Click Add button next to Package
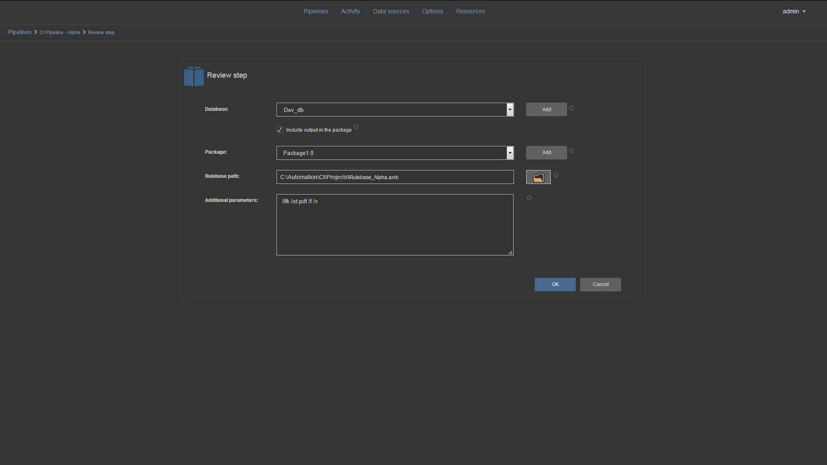This screenshot has width=827, height=465. [x=546, y=152]
